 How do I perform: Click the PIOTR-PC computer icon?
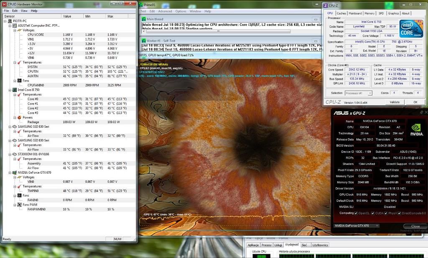[10, 21]
